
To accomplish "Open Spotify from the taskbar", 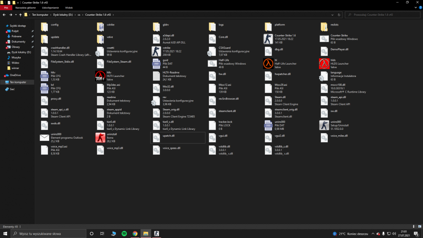I will coord(124,233).
